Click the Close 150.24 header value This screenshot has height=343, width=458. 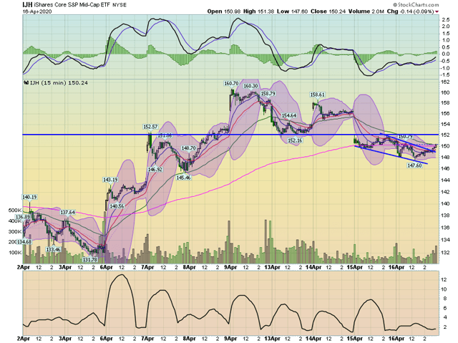[328, 11]
